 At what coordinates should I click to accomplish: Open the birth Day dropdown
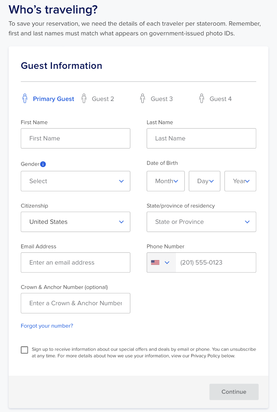tap(204, 181)
